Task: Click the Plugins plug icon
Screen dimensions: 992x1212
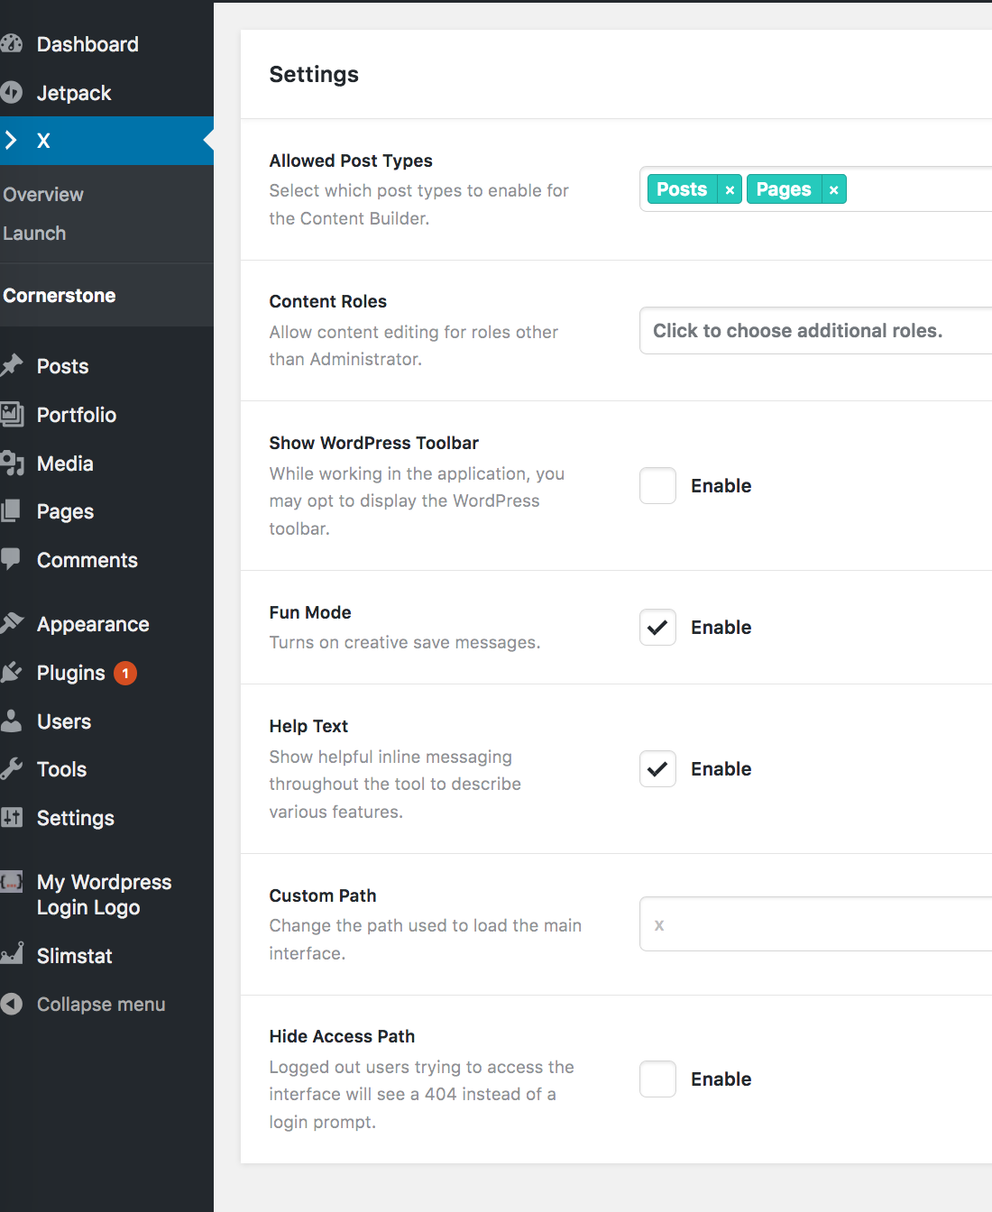Action: (12, 673)
